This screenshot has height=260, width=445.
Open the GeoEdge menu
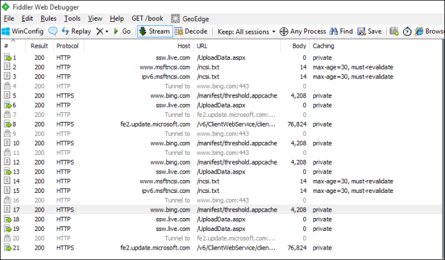190,19
